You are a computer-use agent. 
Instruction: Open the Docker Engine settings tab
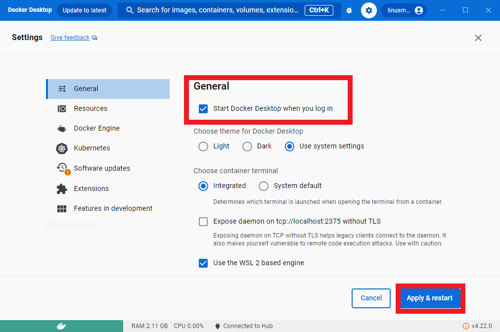[x=108, y=129]
